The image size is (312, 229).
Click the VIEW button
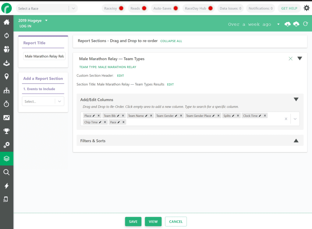pyautogui.click(x=153, y=221)
